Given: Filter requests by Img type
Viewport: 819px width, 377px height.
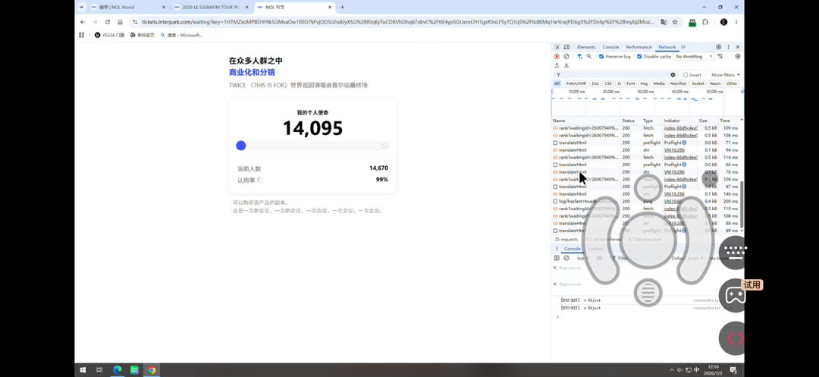Looking at the screenshot, I should pyautogui.click(x=644, y=83).
